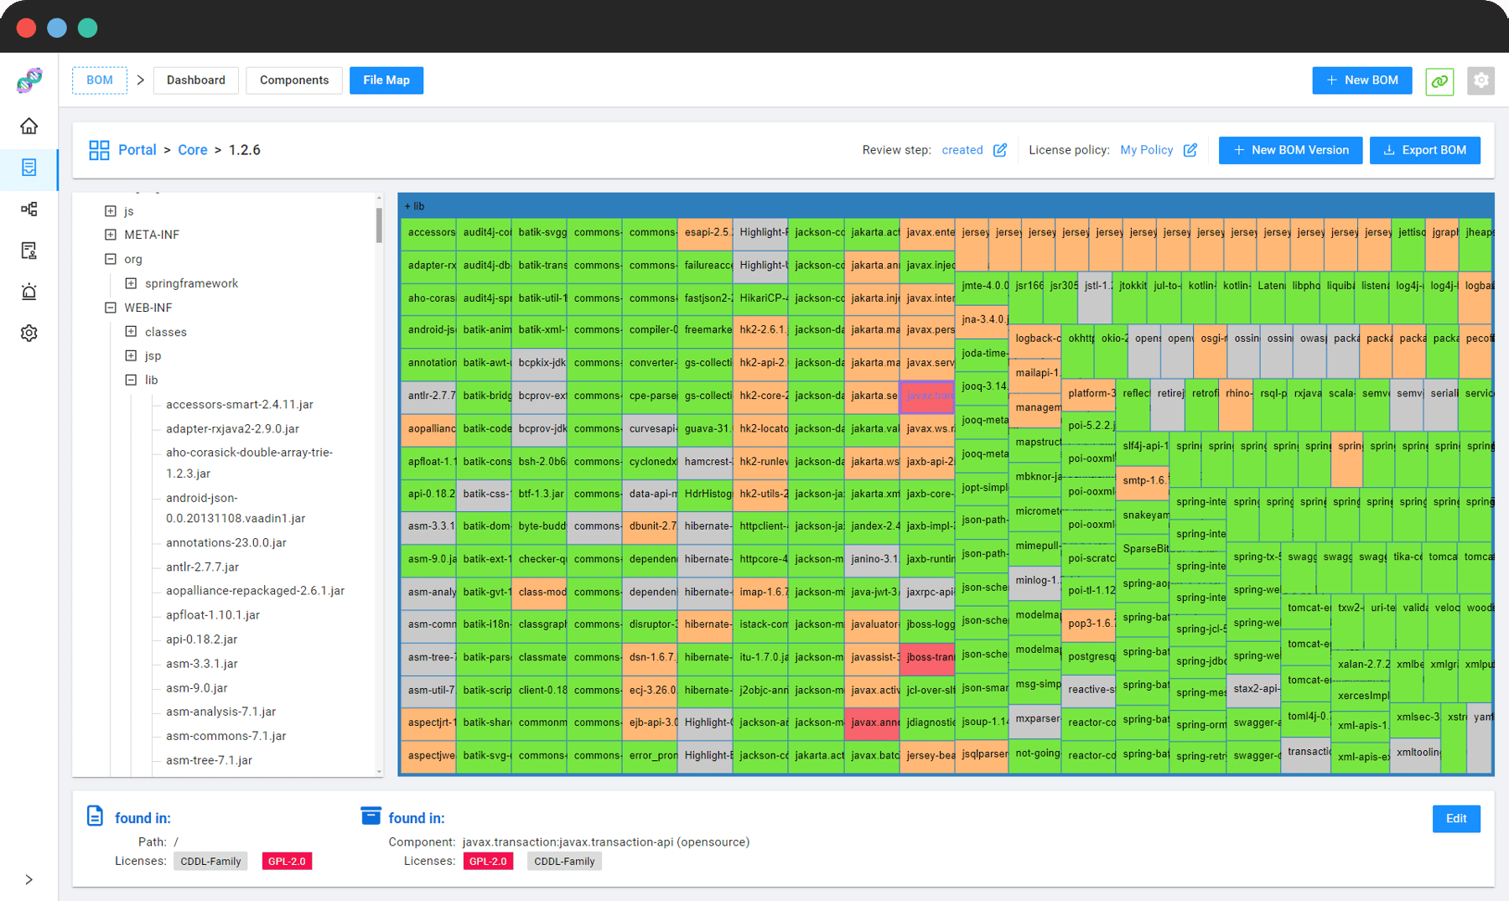
Task: Select the red GPL-2.0 license badge
Action: pyautogui.click(x=287, y=861)
